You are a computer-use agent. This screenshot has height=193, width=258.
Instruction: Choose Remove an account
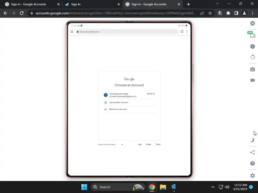pos(129,109)
